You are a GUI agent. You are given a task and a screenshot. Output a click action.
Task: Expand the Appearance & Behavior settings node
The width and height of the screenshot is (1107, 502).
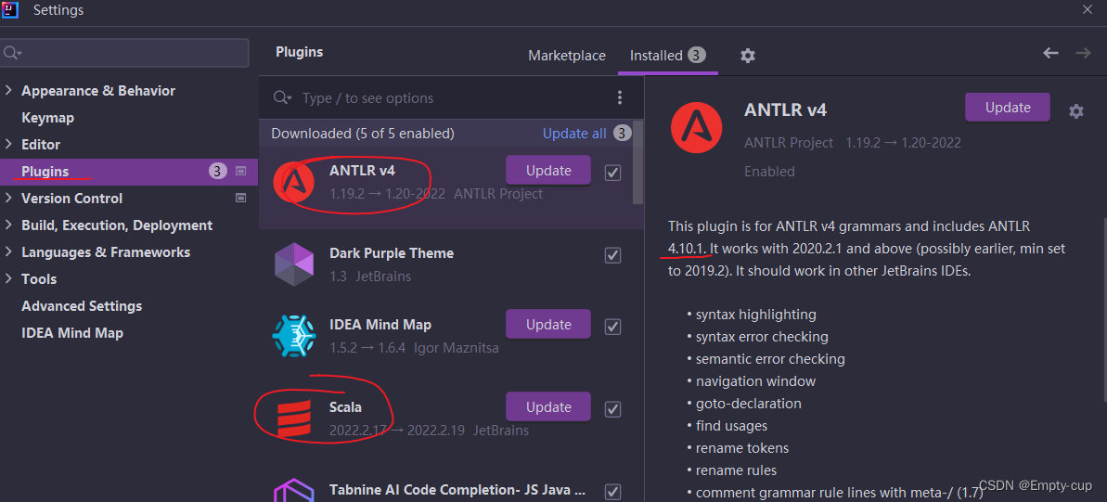[8, 90]
